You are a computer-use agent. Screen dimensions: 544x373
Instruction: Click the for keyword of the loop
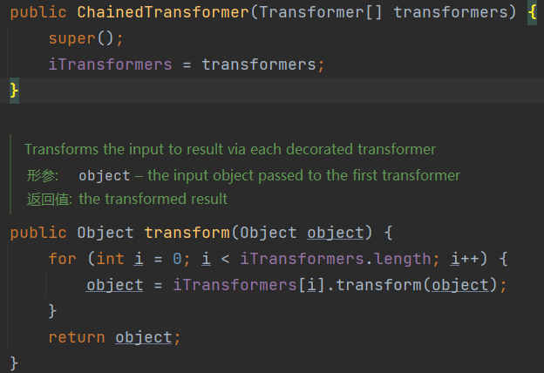pos(62,259)
